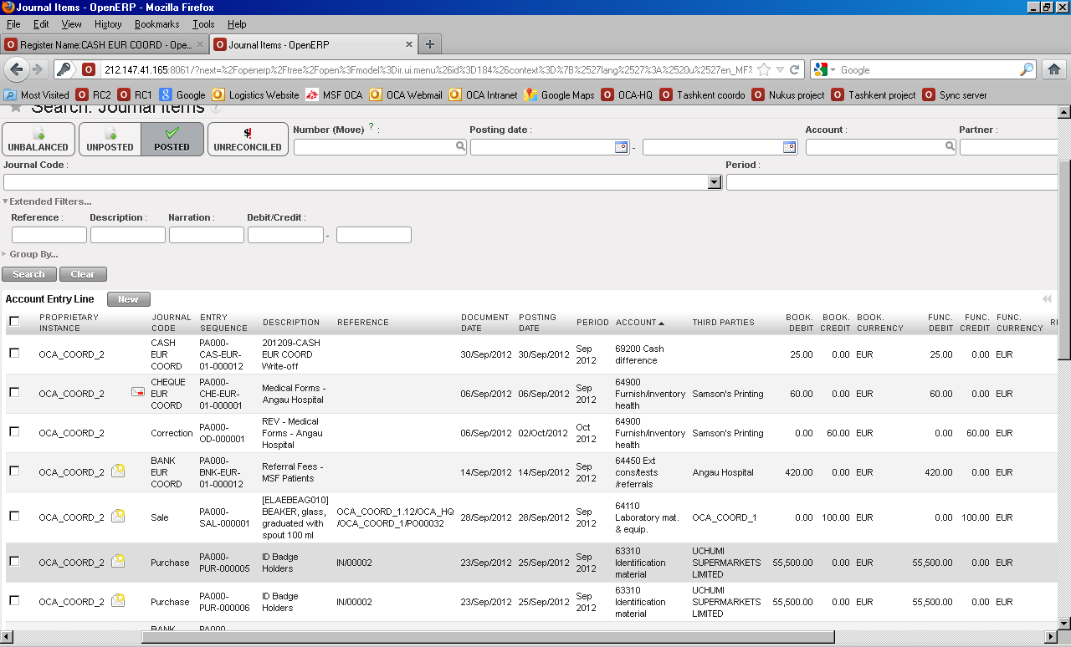Click the note icon on the Sale row
Viewport: 1071px width, 647px height.
click(118, 516)
